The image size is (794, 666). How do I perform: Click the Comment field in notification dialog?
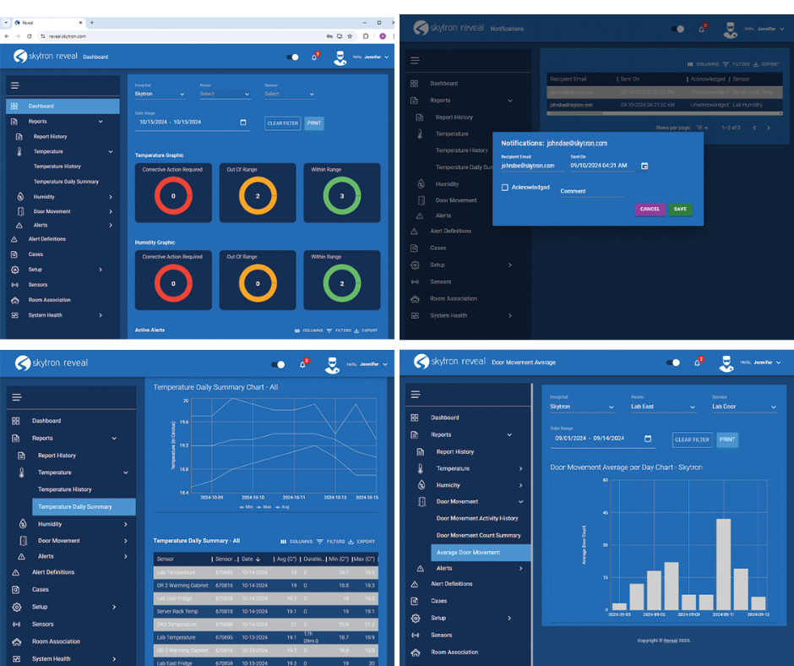(x=591, y=192)
